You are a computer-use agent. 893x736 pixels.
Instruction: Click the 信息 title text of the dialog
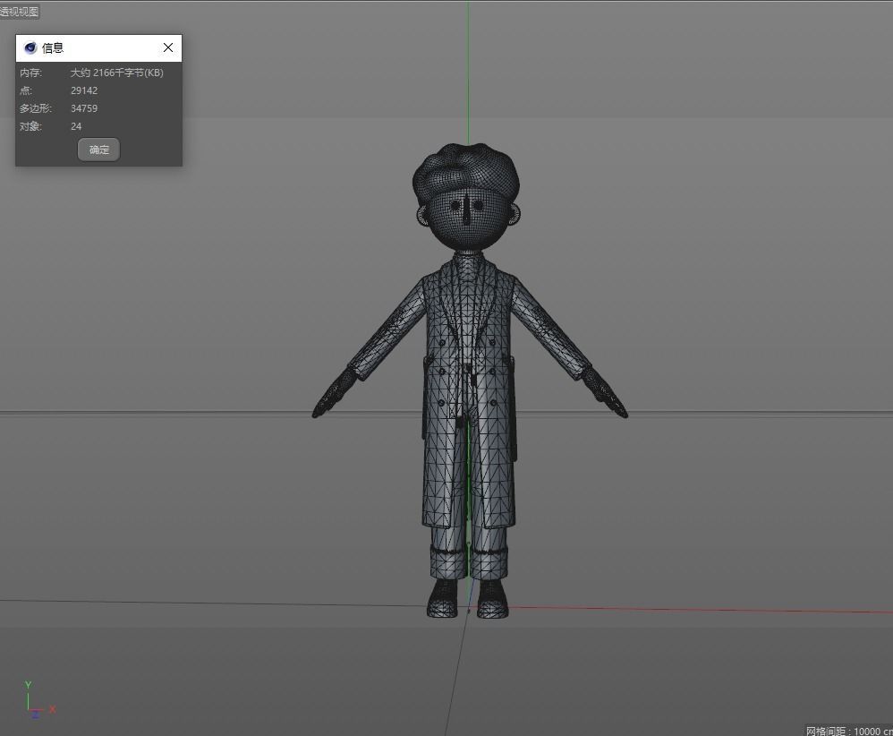point(53,47)
